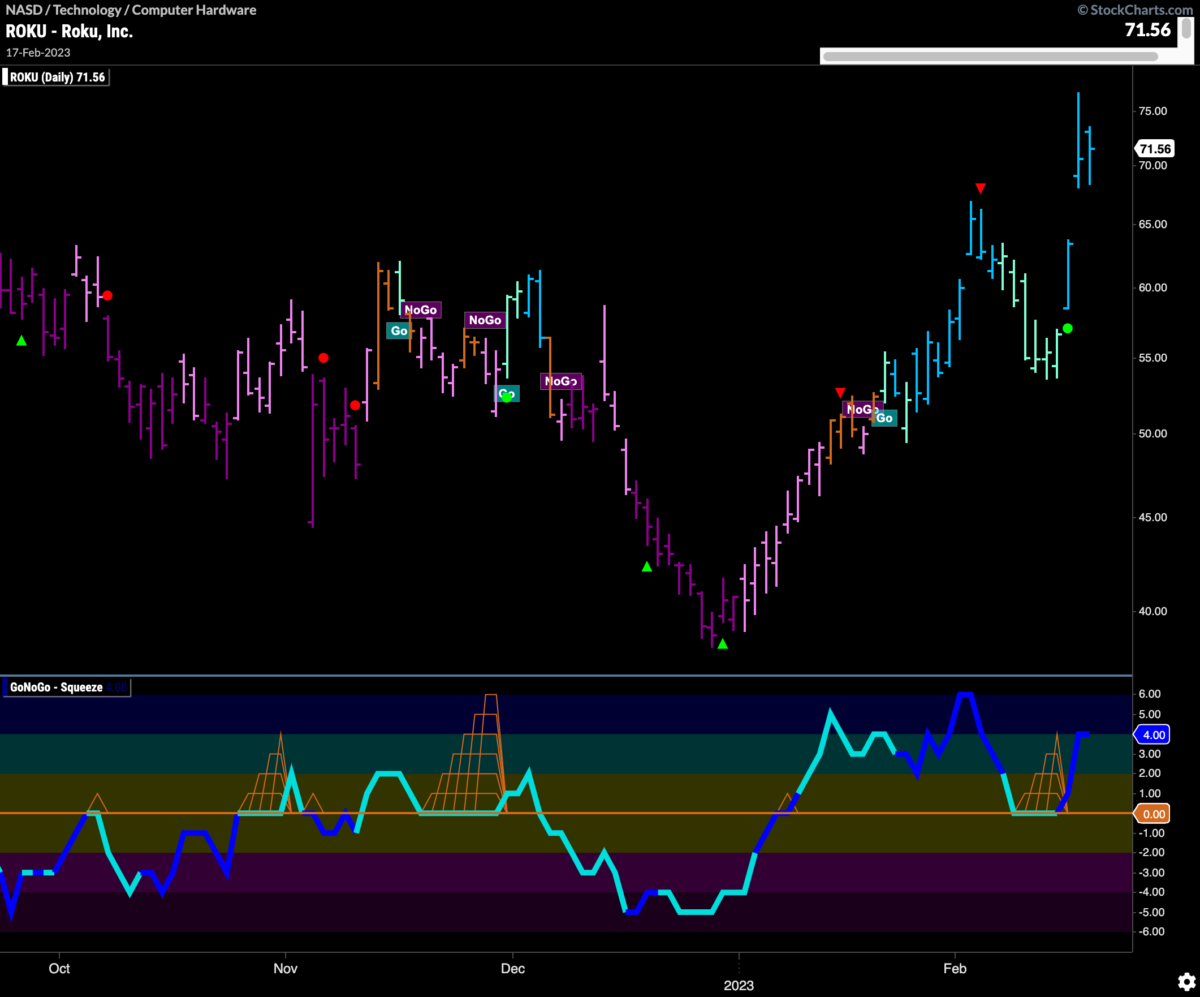Click the 40.00 price axis label
Viewport: 1200px width, 997px height.
(x=1152, y=611)
